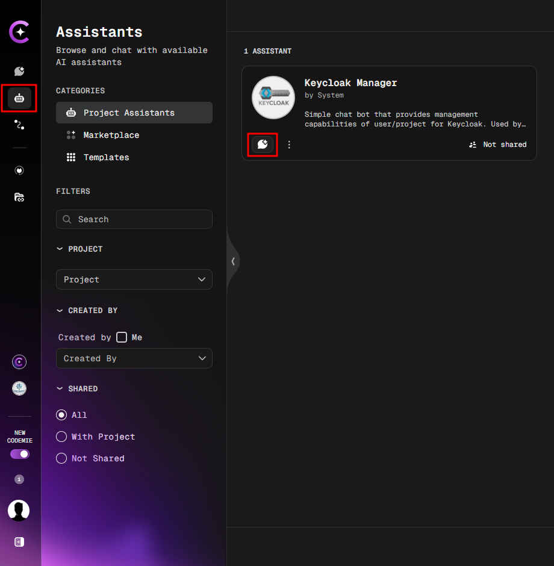Toggle the NEW CODEMIE switch off
This screenshot has height=566, width=554.
click(x=19, y=454)
